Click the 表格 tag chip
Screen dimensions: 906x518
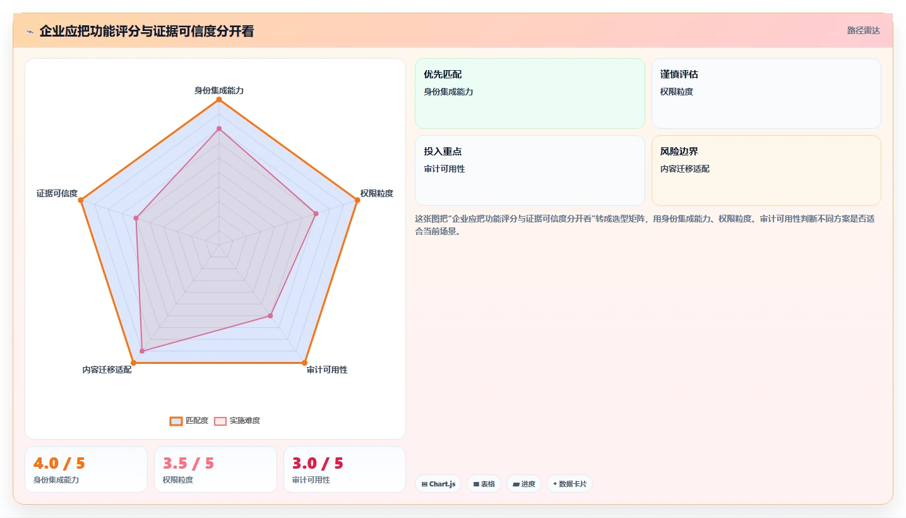point(484,484)
